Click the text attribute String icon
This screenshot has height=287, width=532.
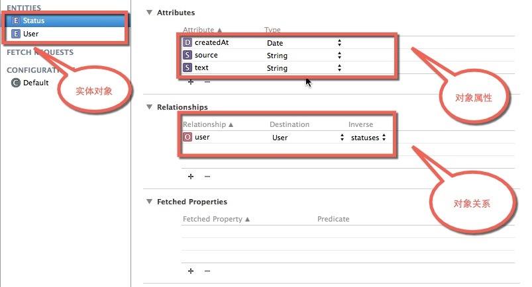click(x=187, y=68)
